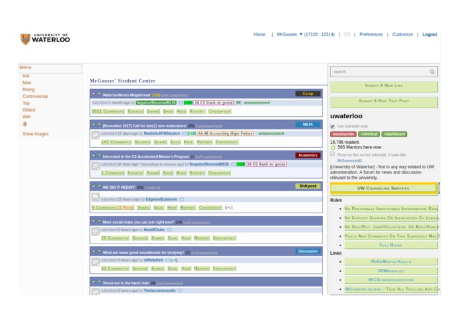The height and width of the screenshot is (326, 459).
Task: Enable Show my flair on this subreddit
Action: tap(333, 154)
